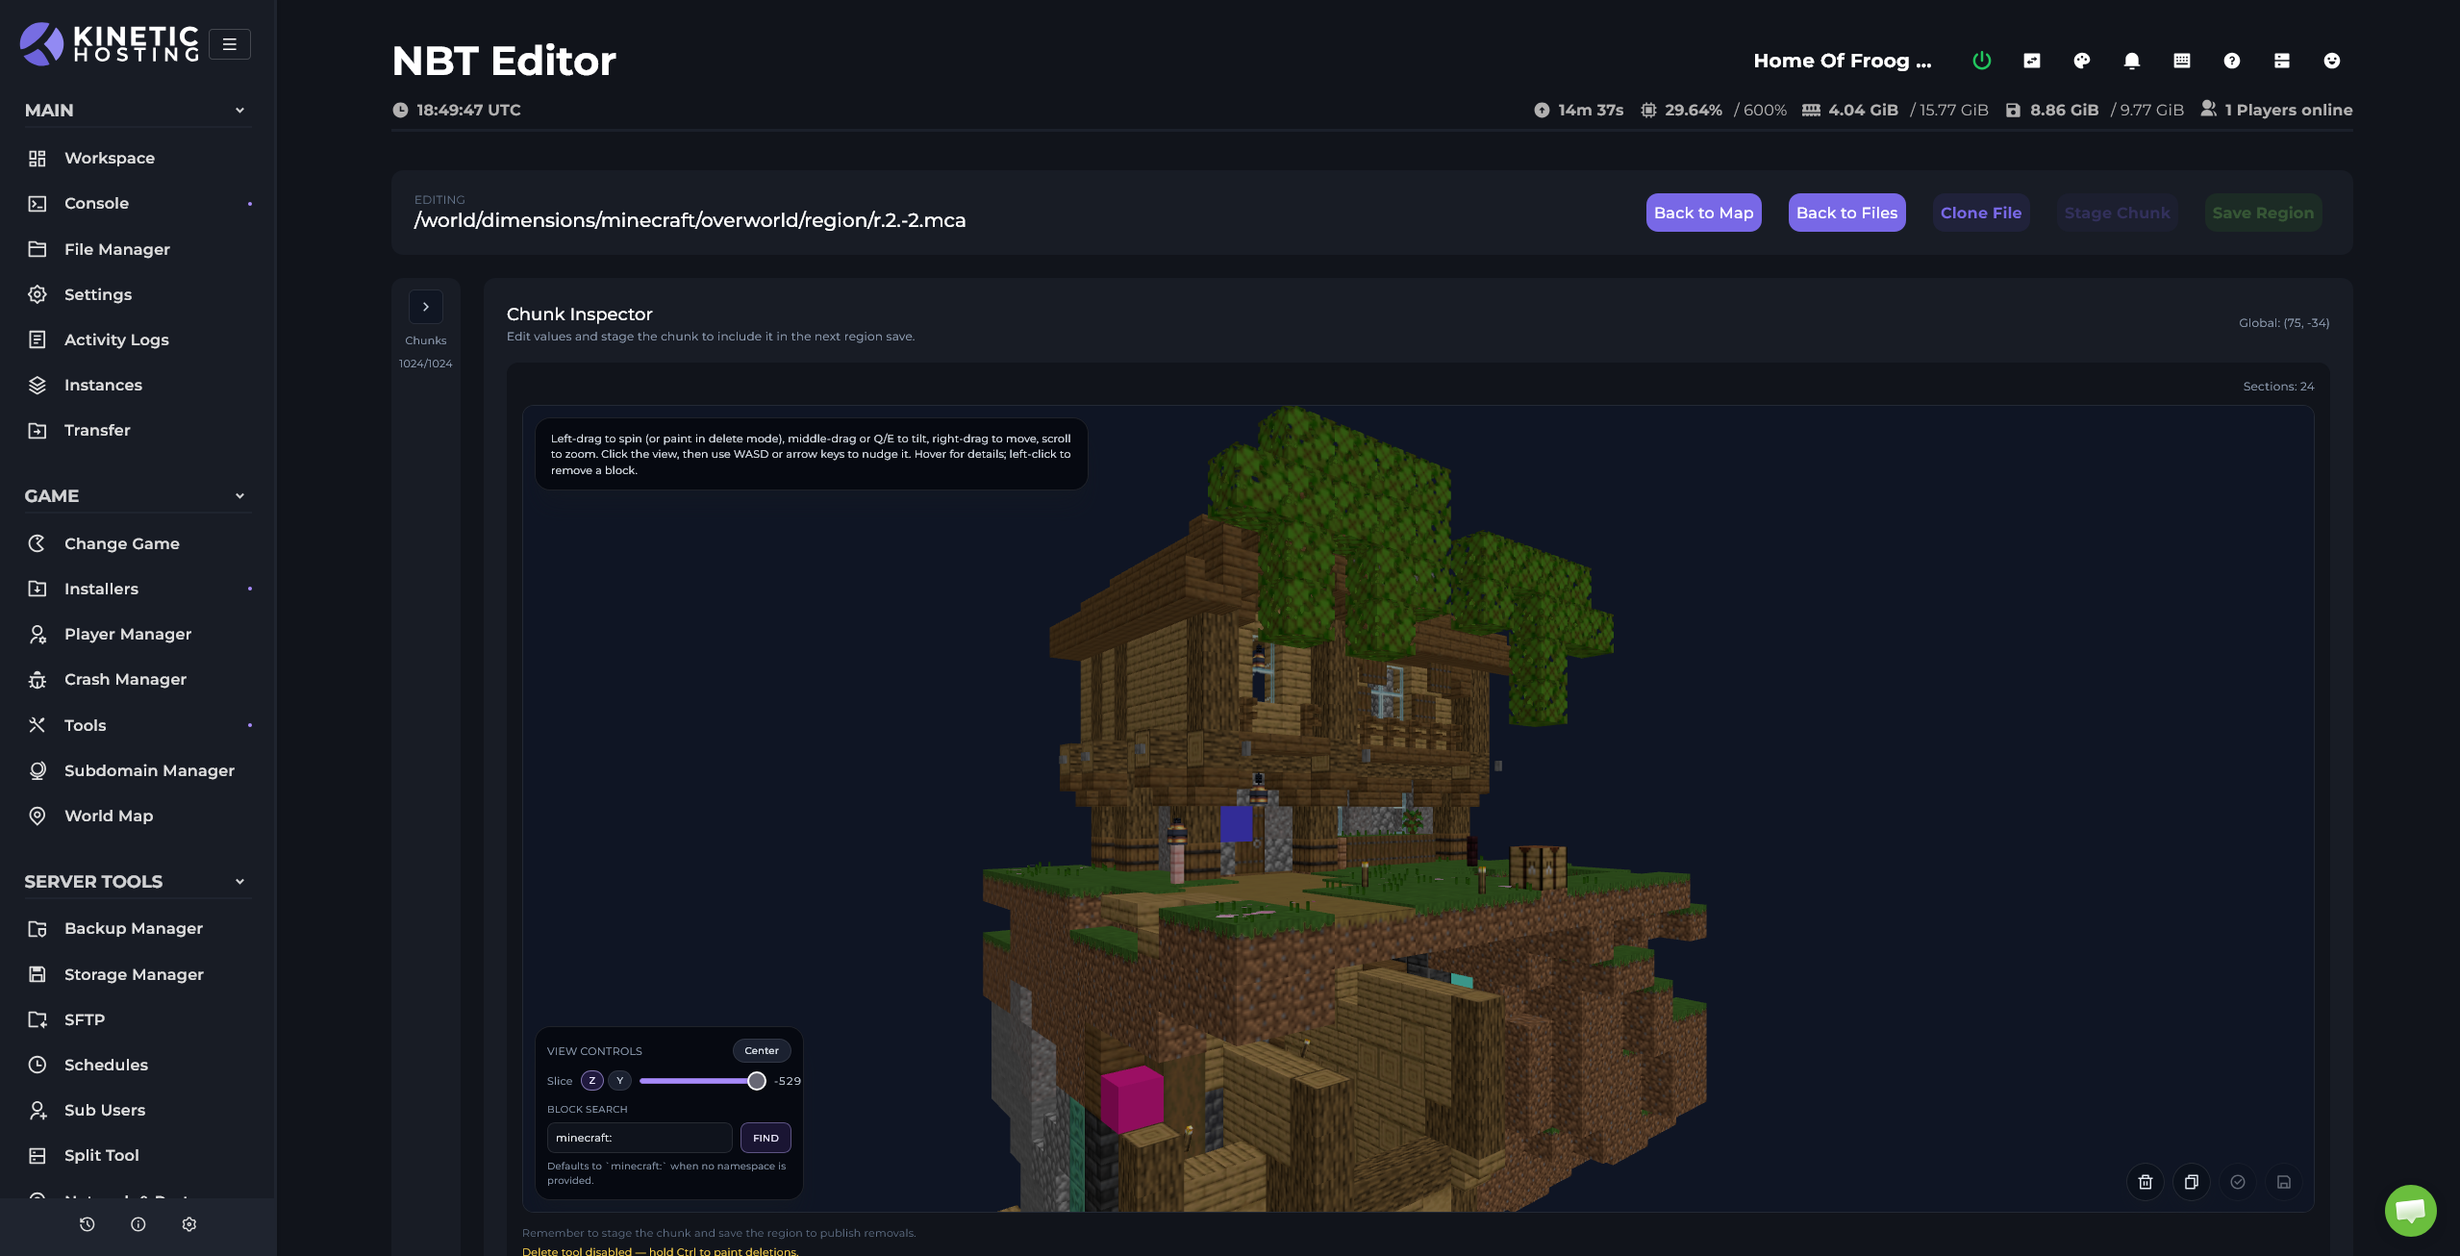Click the circled checkmark stage icon
The width and height of the screenshot is (2460, 1256).
(x=2237, y=1182)
